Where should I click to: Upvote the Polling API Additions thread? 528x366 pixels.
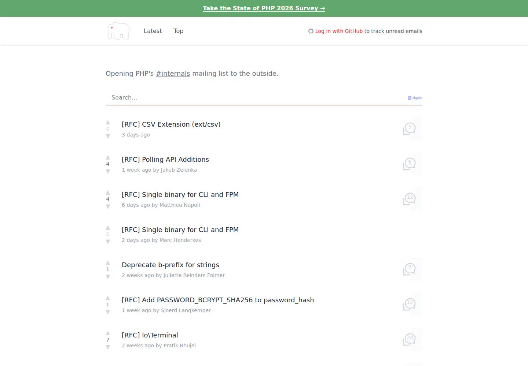tap(108, 157)
